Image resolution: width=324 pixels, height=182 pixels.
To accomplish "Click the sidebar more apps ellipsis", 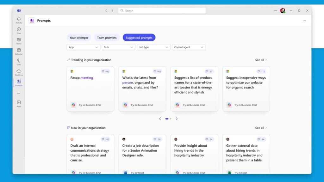I will click(x=19, y=94).
